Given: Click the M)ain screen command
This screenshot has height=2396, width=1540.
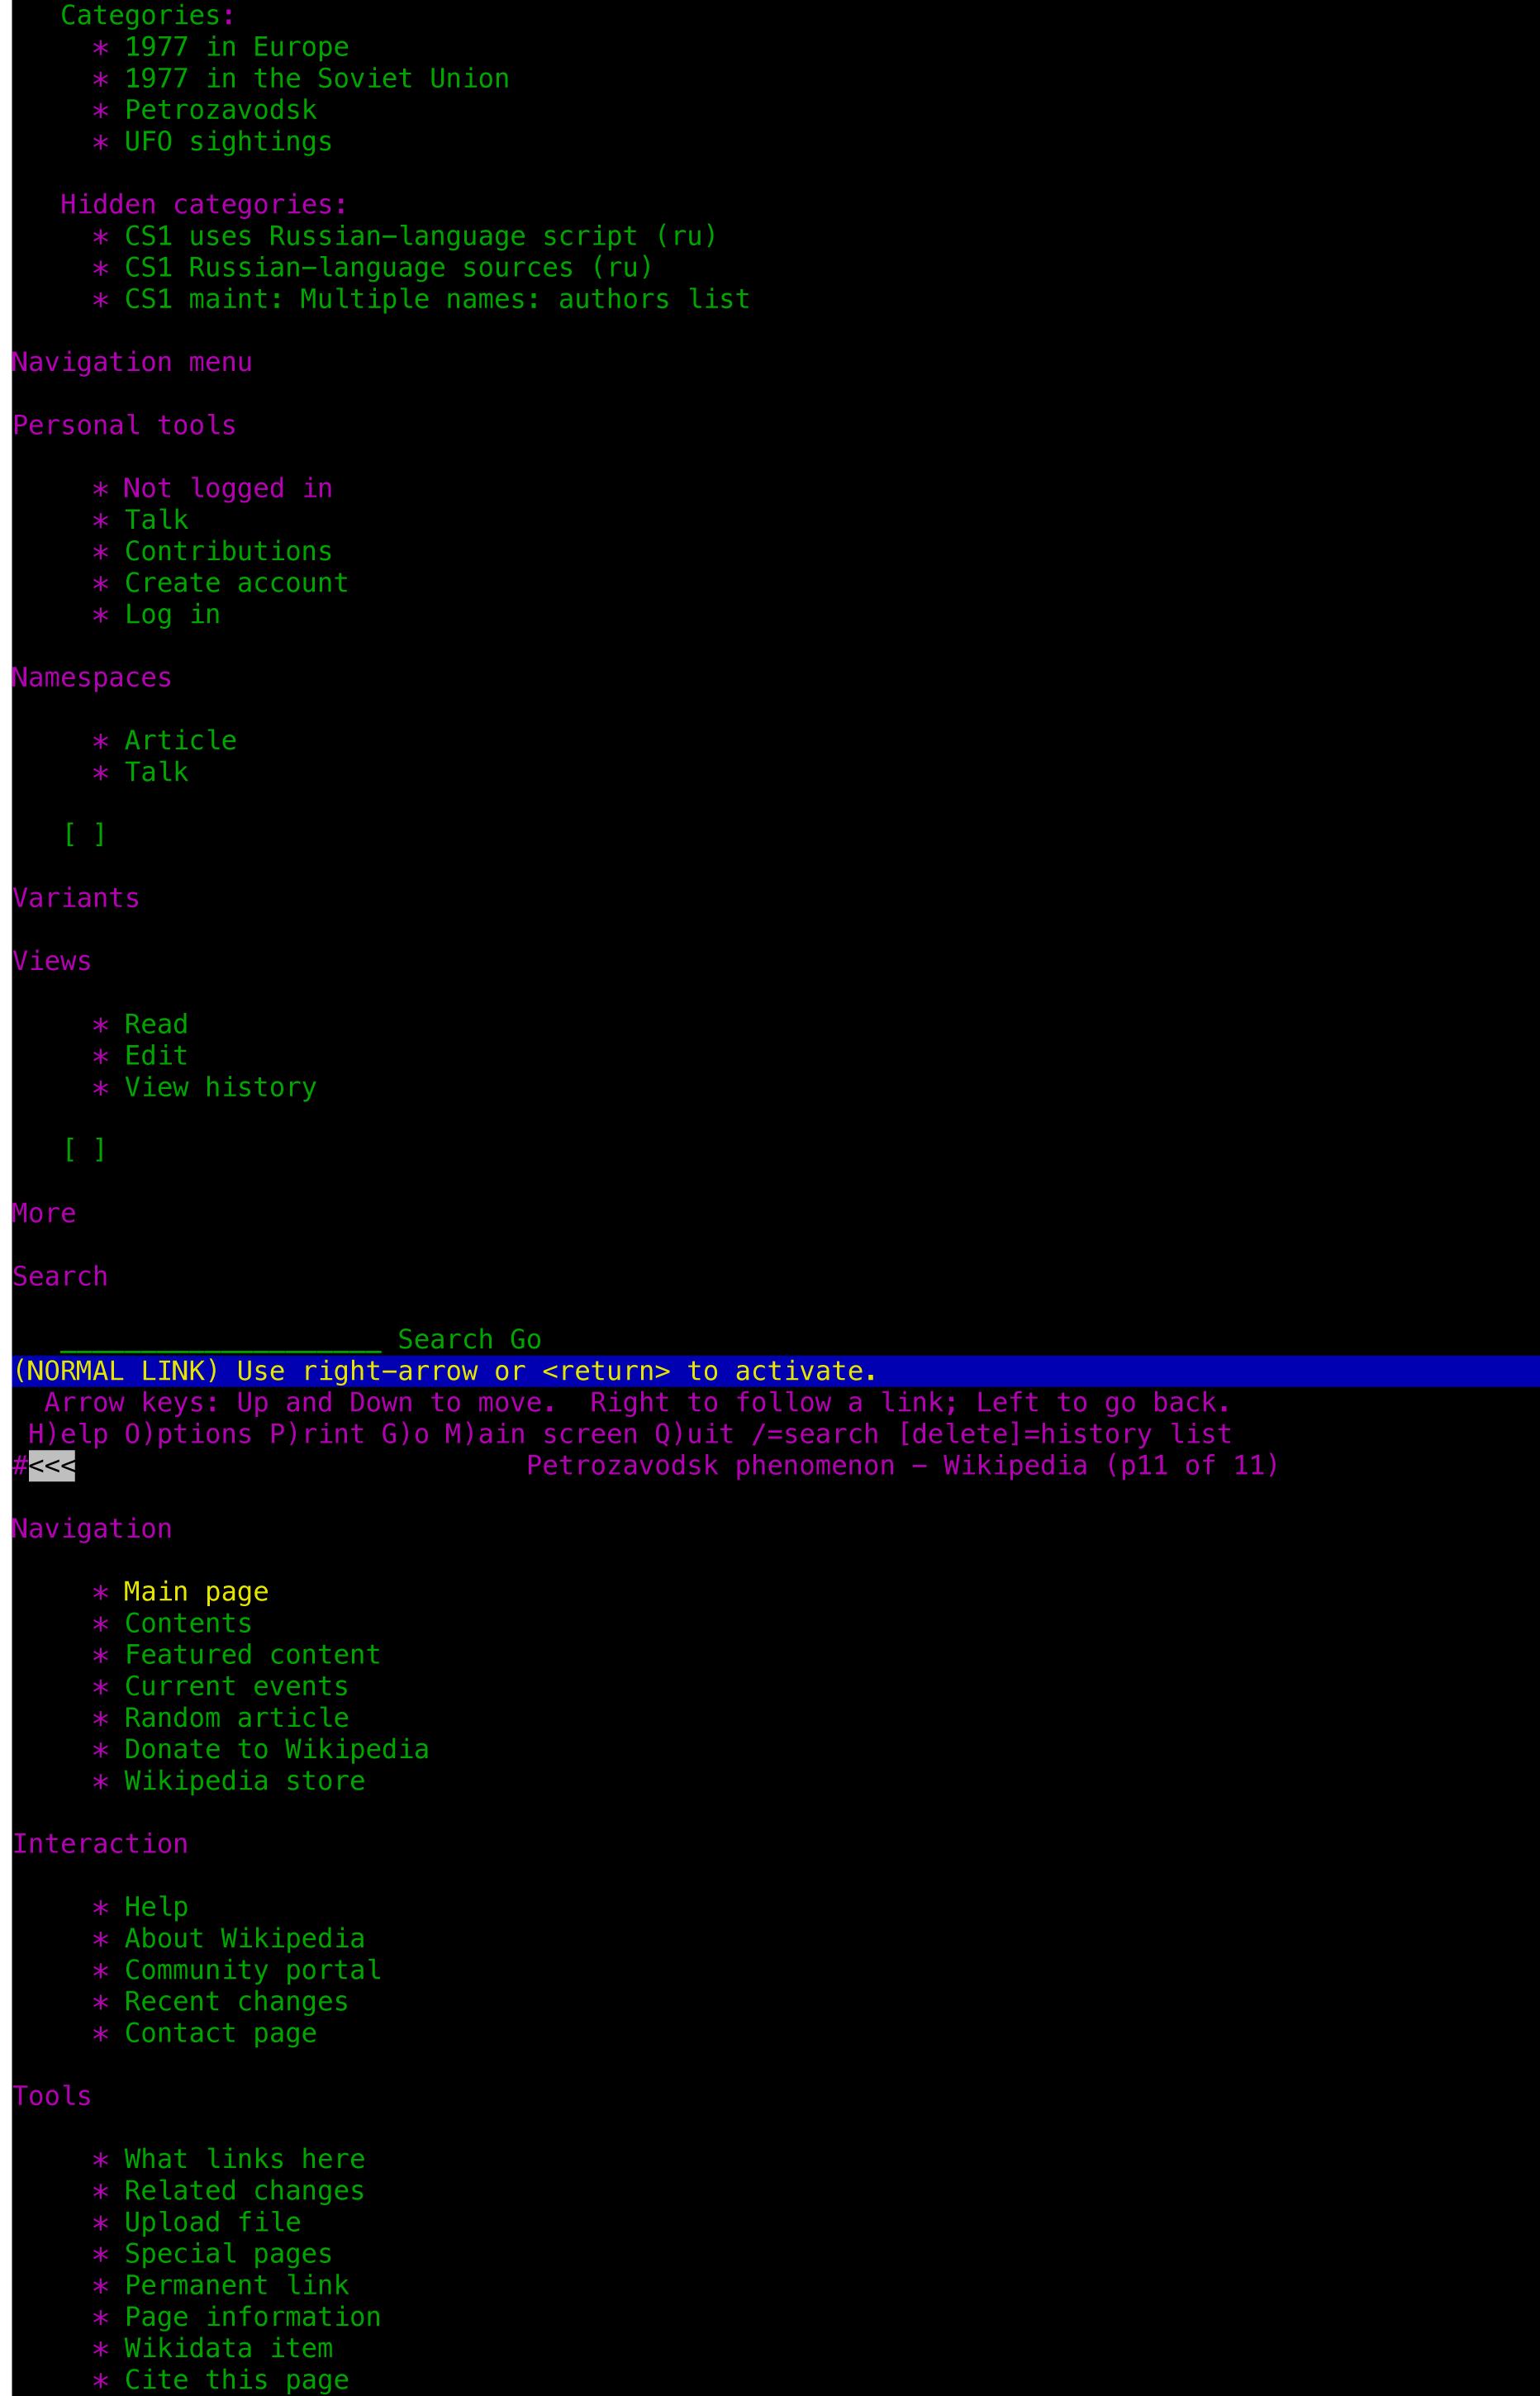Looking at the screenshot, I should pyautogui.click(x=542, y=1435).
